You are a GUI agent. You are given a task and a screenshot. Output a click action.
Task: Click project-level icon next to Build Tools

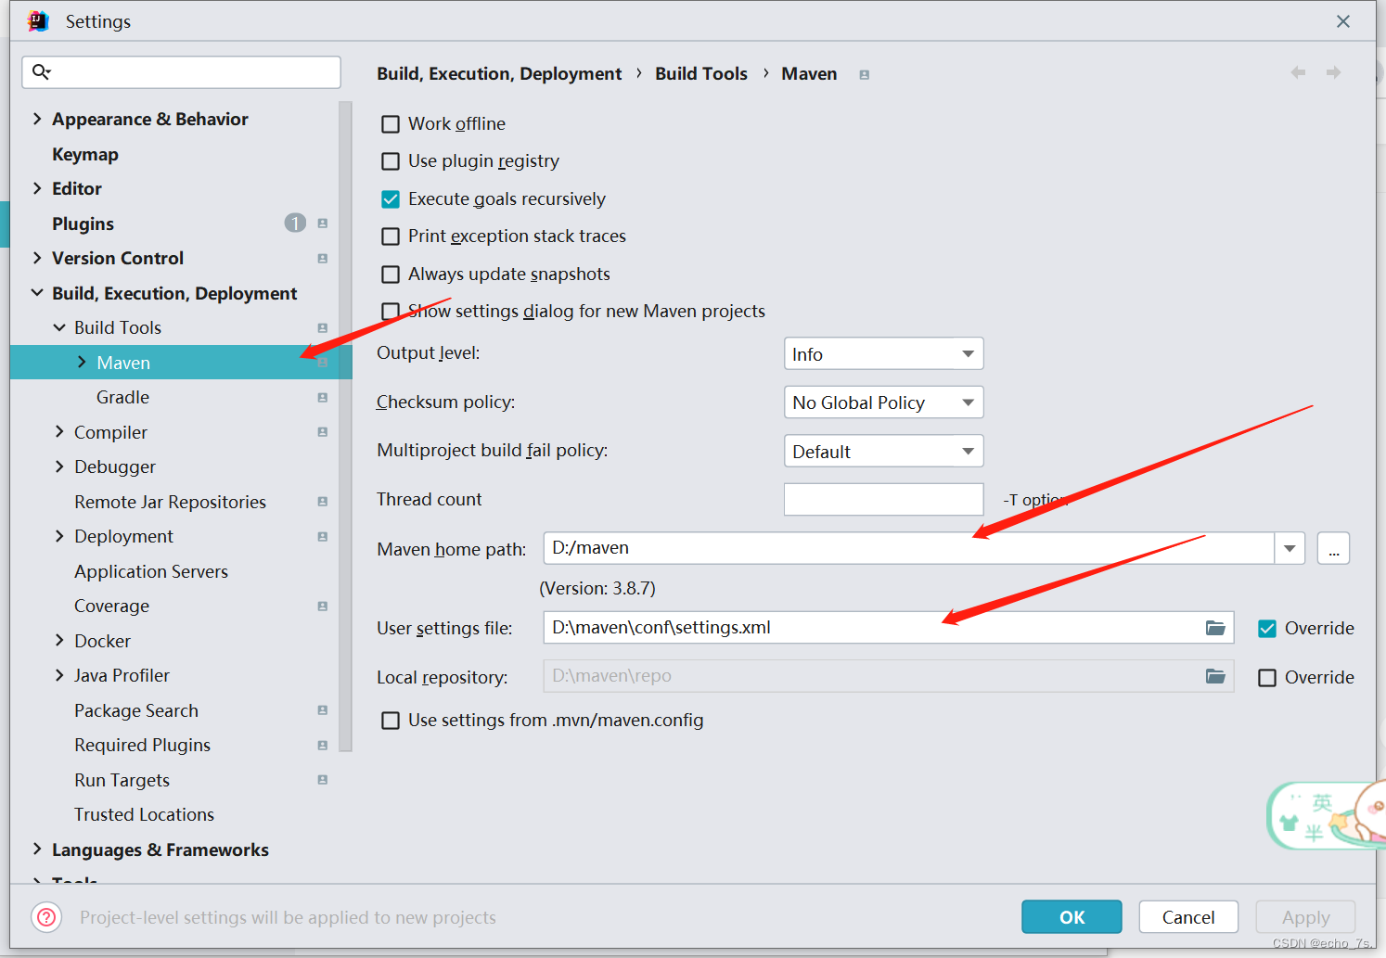(322, 328)
